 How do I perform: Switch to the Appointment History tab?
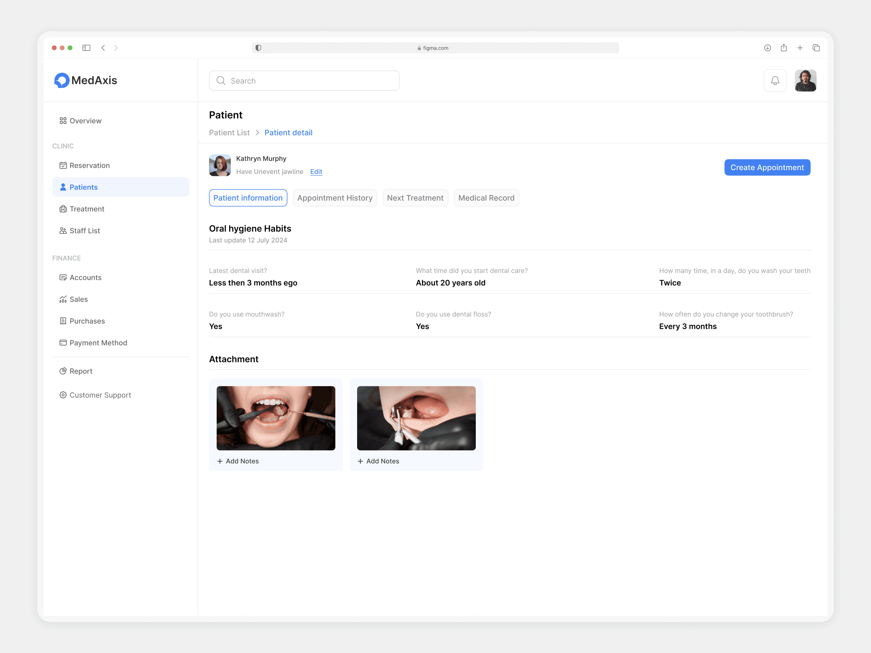(x=334, y=198)
